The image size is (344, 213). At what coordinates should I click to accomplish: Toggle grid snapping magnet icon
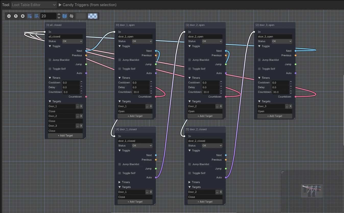click(37, 16)
